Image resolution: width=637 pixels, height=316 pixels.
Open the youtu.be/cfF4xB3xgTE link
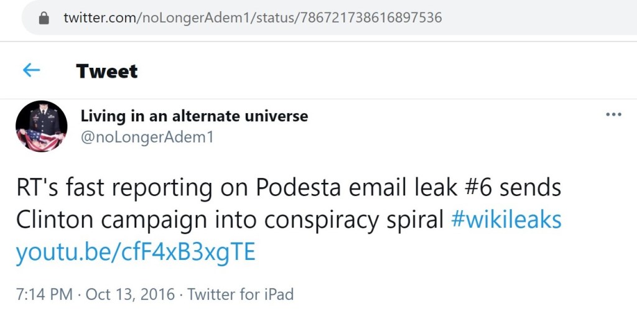click(135, 253)
